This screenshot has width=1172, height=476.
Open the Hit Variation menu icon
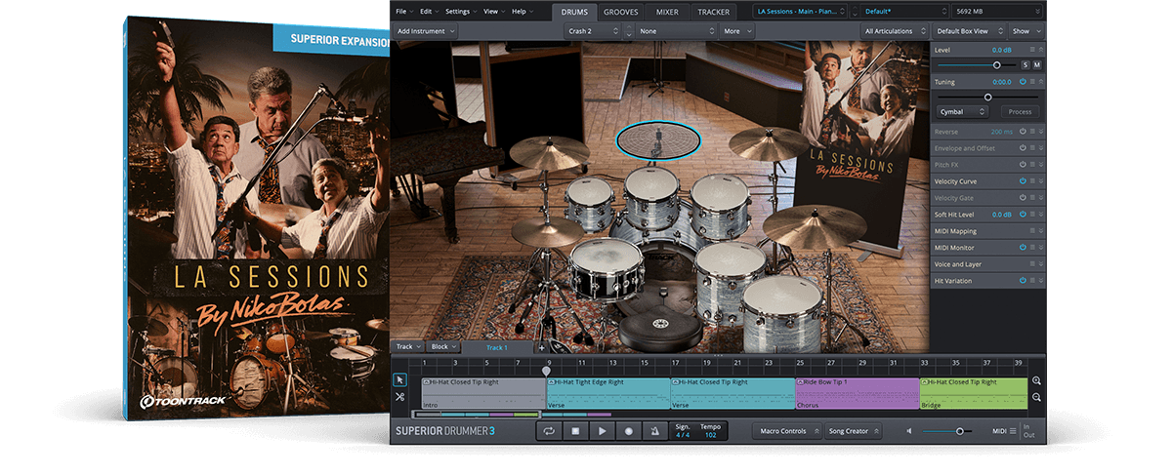pyautogui.click(x=1033, y=281)
